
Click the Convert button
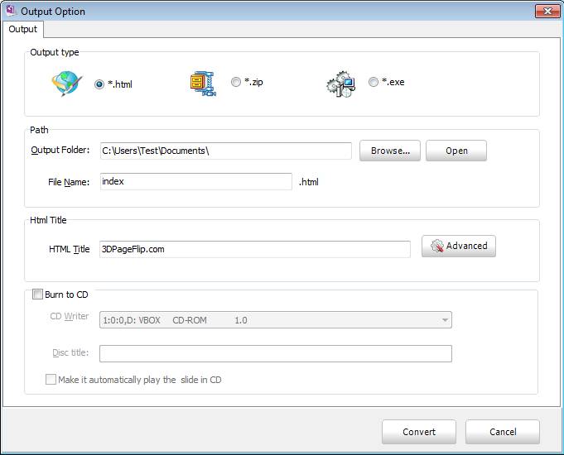[x=419, y=432]
